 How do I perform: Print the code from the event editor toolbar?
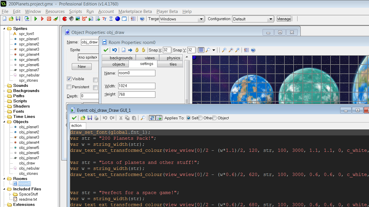point(96,118)
